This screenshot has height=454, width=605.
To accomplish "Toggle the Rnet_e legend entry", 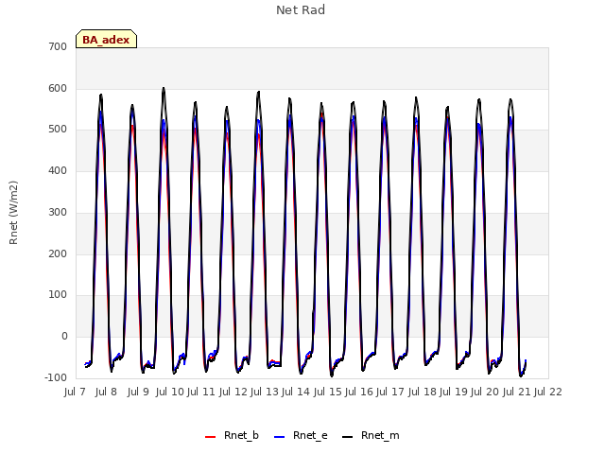I will pos(301,436).
